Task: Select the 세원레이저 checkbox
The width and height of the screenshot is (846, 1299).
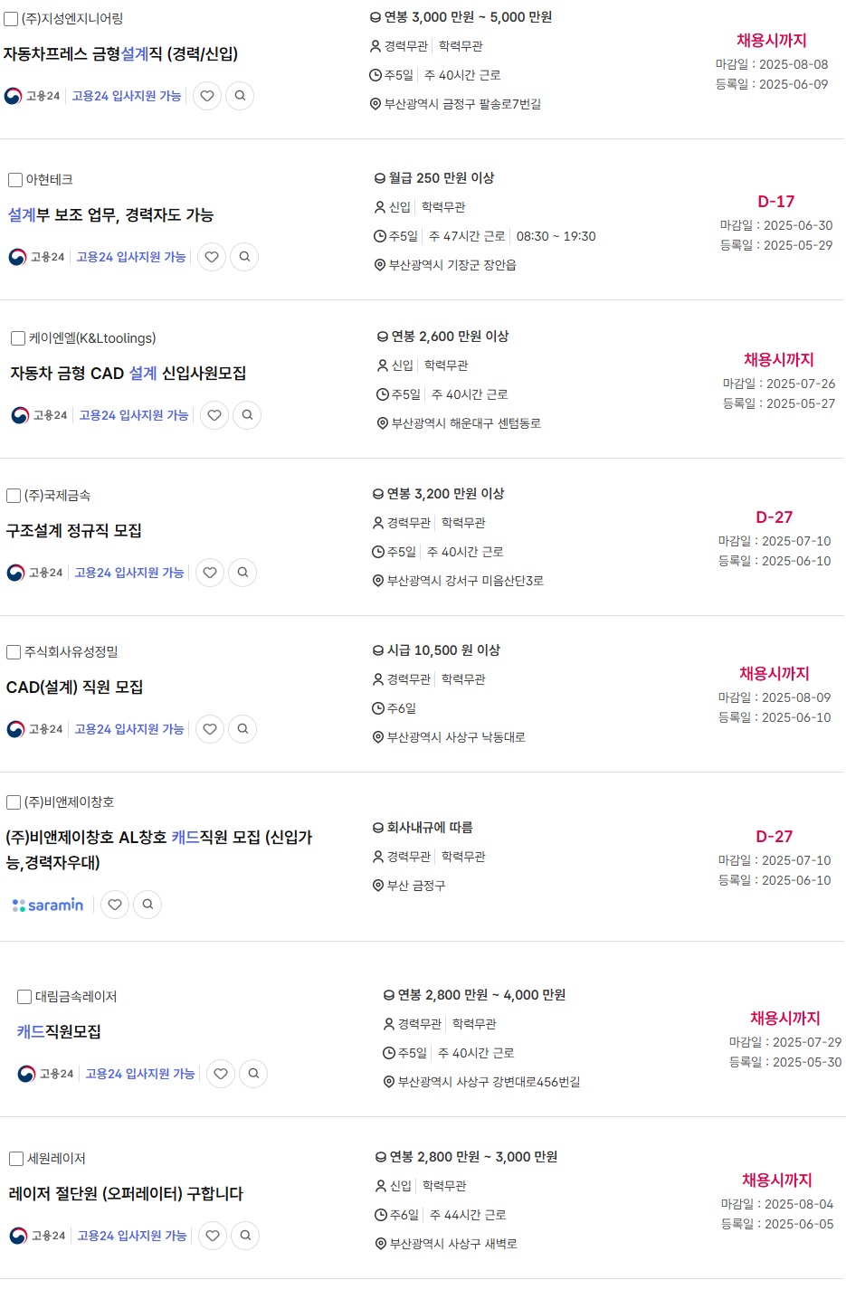Action: point(16,1159)
